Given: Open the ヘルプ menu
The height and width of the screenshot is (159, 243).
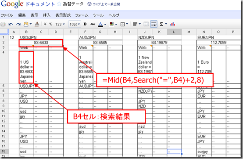Looking at the screenshot, I should click(114, 15).
